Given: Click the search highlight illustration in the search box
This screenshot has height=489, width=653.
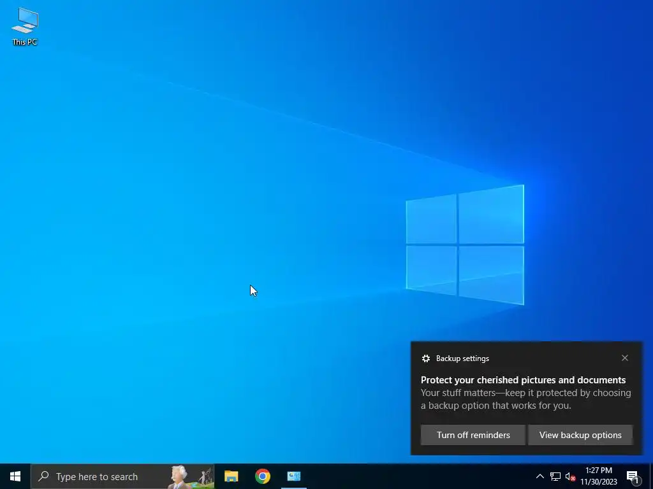Looking at the screenshot, I should tap(191, 476).
